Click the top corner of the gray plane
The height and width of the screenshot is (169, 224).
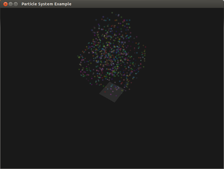click(x=109, y=82)
